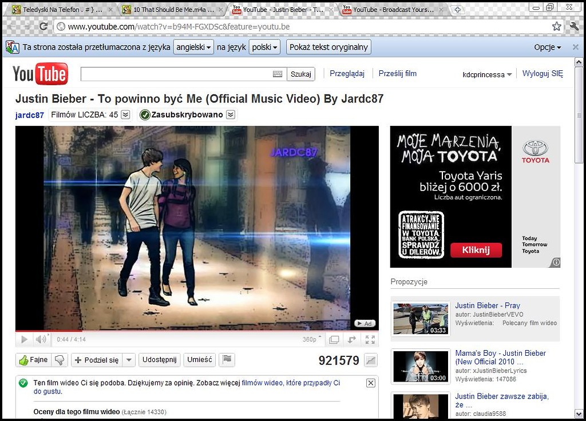Reload the page with the refresh icon
This screenshot has width=586, height=421.
pos(43,26)
